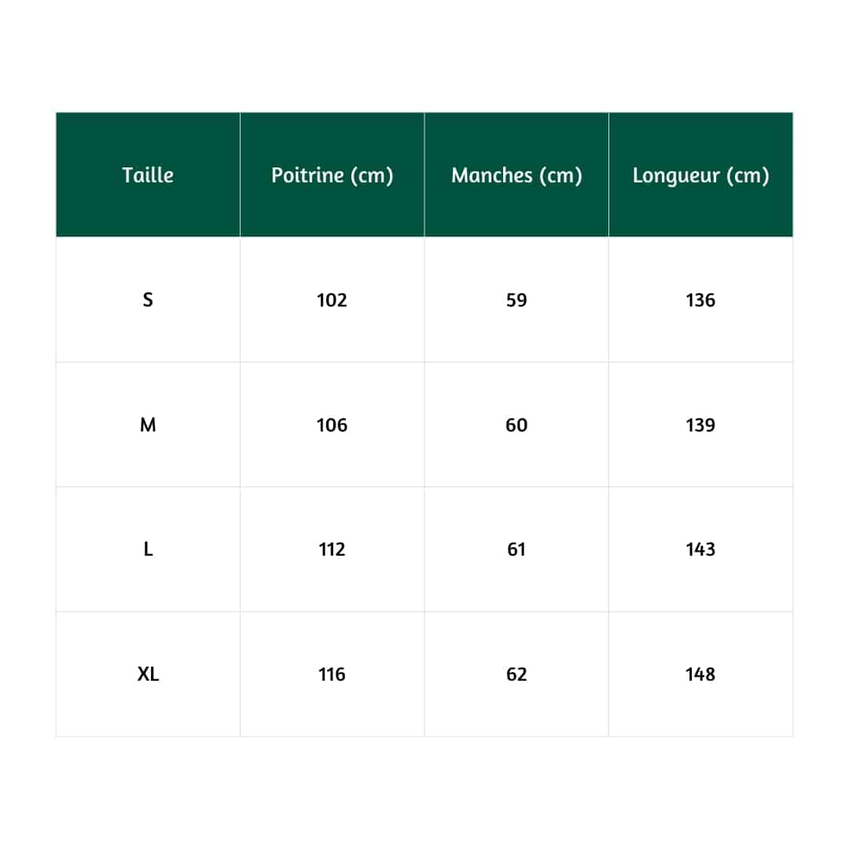The image size is (849, 849).
Task: Select the sleeve value 59
Action: (x=516, y=300)
